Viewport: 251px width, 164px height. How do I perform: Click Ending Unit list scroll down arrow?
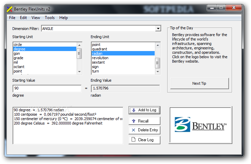coord(158,72)
